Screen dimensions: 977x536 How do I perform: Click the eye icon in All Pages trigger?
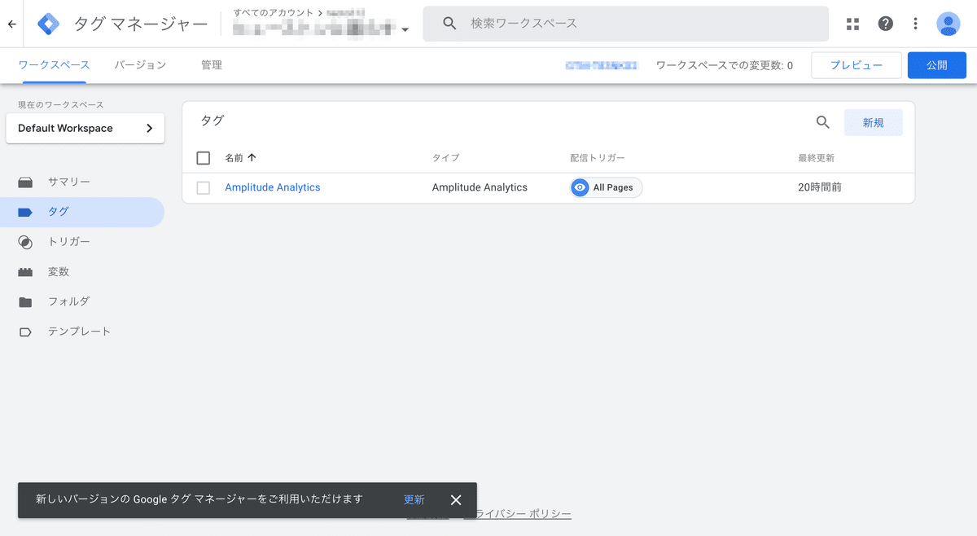pos(580,187)
